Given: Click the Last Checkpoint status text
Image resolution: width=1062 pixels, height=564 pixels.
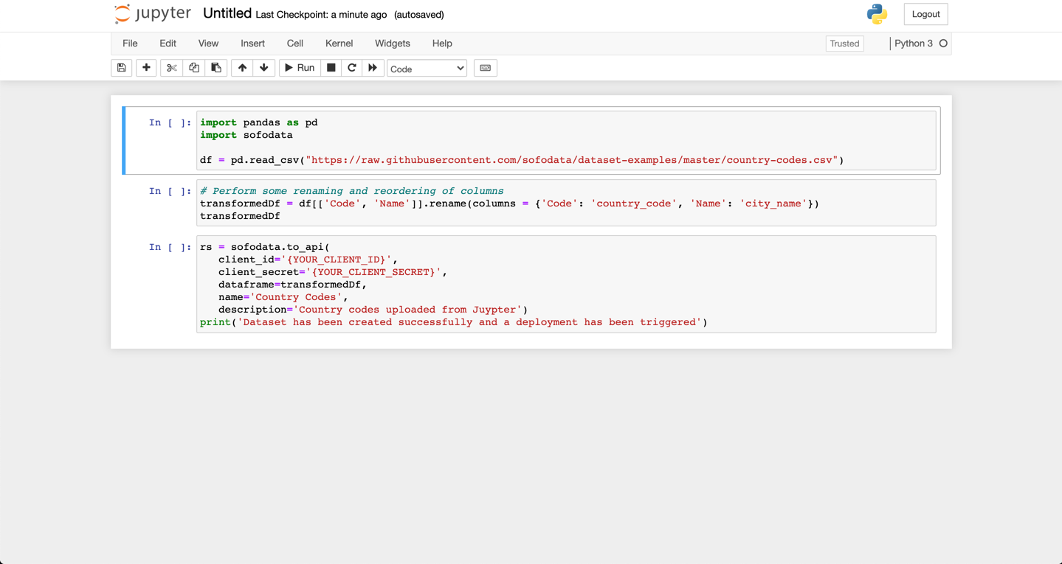Looking at the screenshot, I should tap(321, 15).
